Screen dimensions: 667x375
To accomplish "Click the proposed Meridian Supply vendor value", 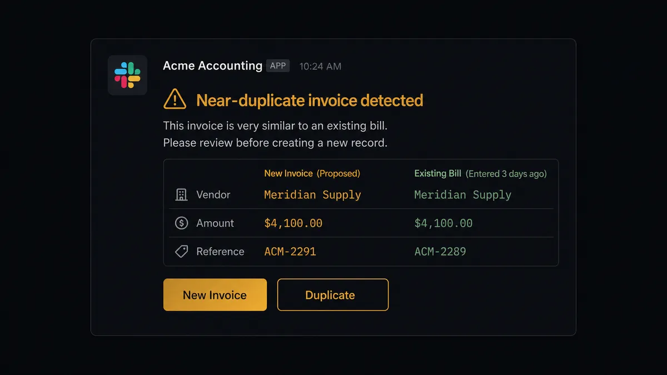I will 312,195.
